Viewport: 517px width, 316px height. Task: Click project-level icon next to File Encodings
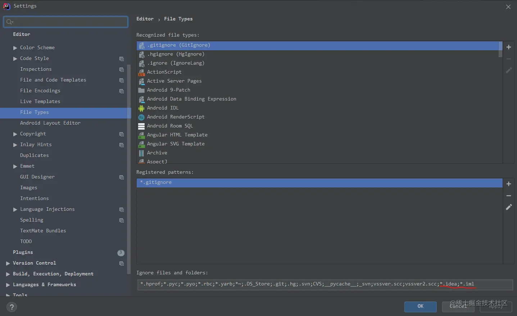(122, 91)
